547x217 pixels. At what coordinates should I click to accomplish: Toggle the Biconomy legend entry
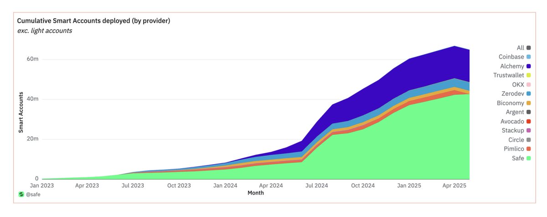(513, 103)
